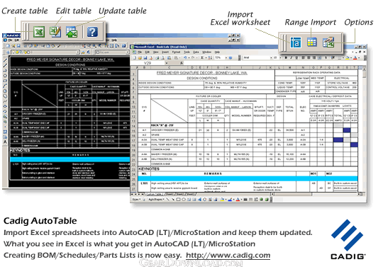Screen dimensions: 383x269
Task: Expand the Arial font name dropdown
Action: coord(271,58)
